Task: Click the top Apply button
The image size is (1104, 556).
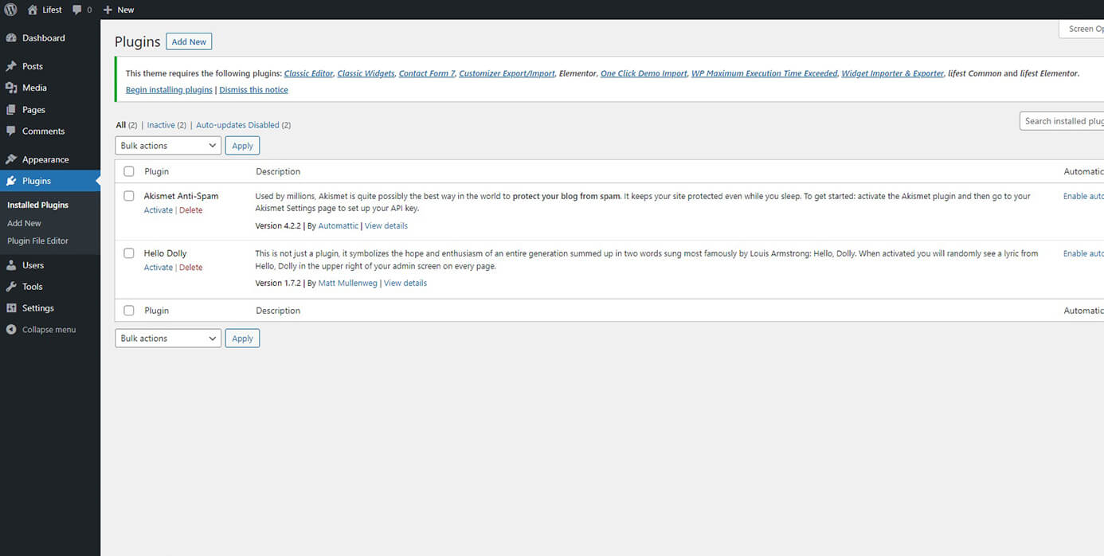Action: coord(242,146)
